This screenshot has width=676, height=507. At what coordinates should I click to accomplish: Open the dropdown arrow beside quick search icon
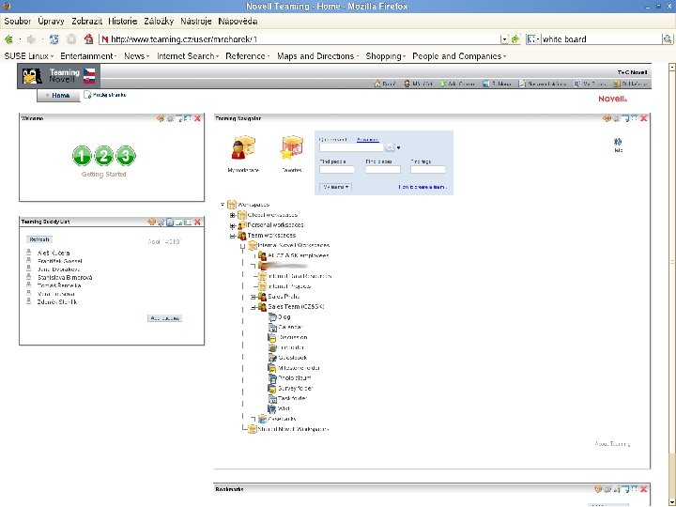398,148
